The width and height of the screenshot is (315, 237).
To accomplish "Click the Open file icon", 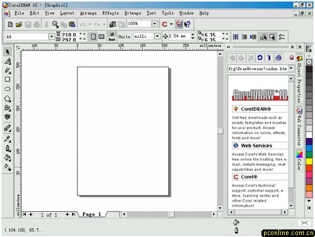I will [19, 25].
